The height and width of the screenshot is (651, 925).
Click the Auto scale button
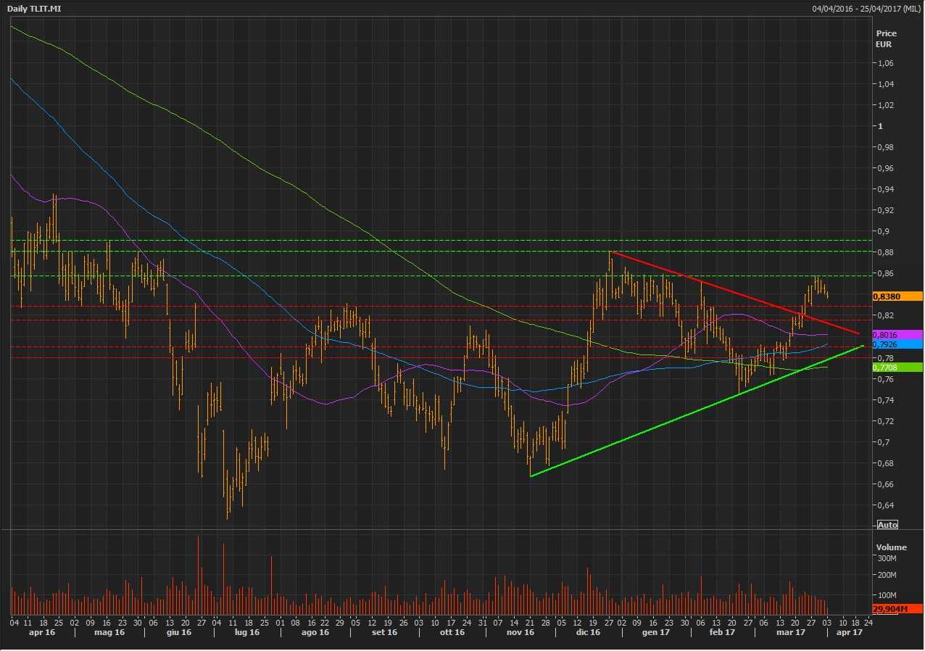click(887, 525)
